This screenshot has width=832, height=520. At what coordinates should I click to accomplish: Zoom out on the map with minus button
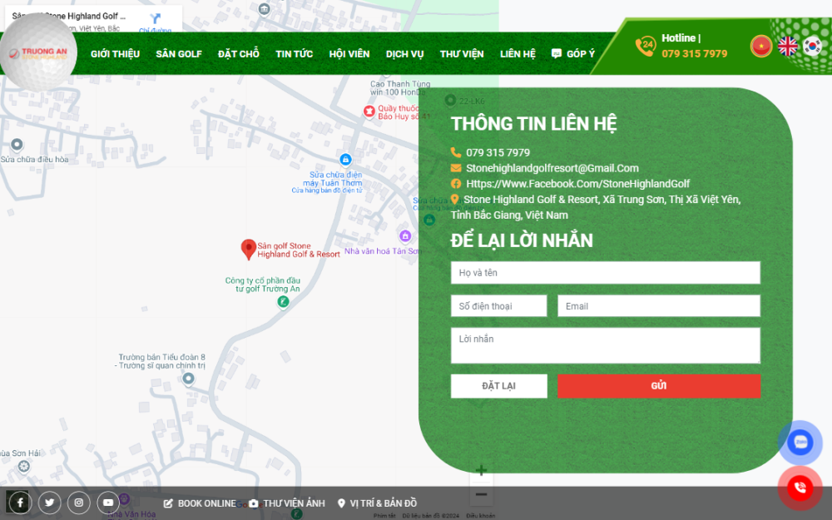point(481,494)
